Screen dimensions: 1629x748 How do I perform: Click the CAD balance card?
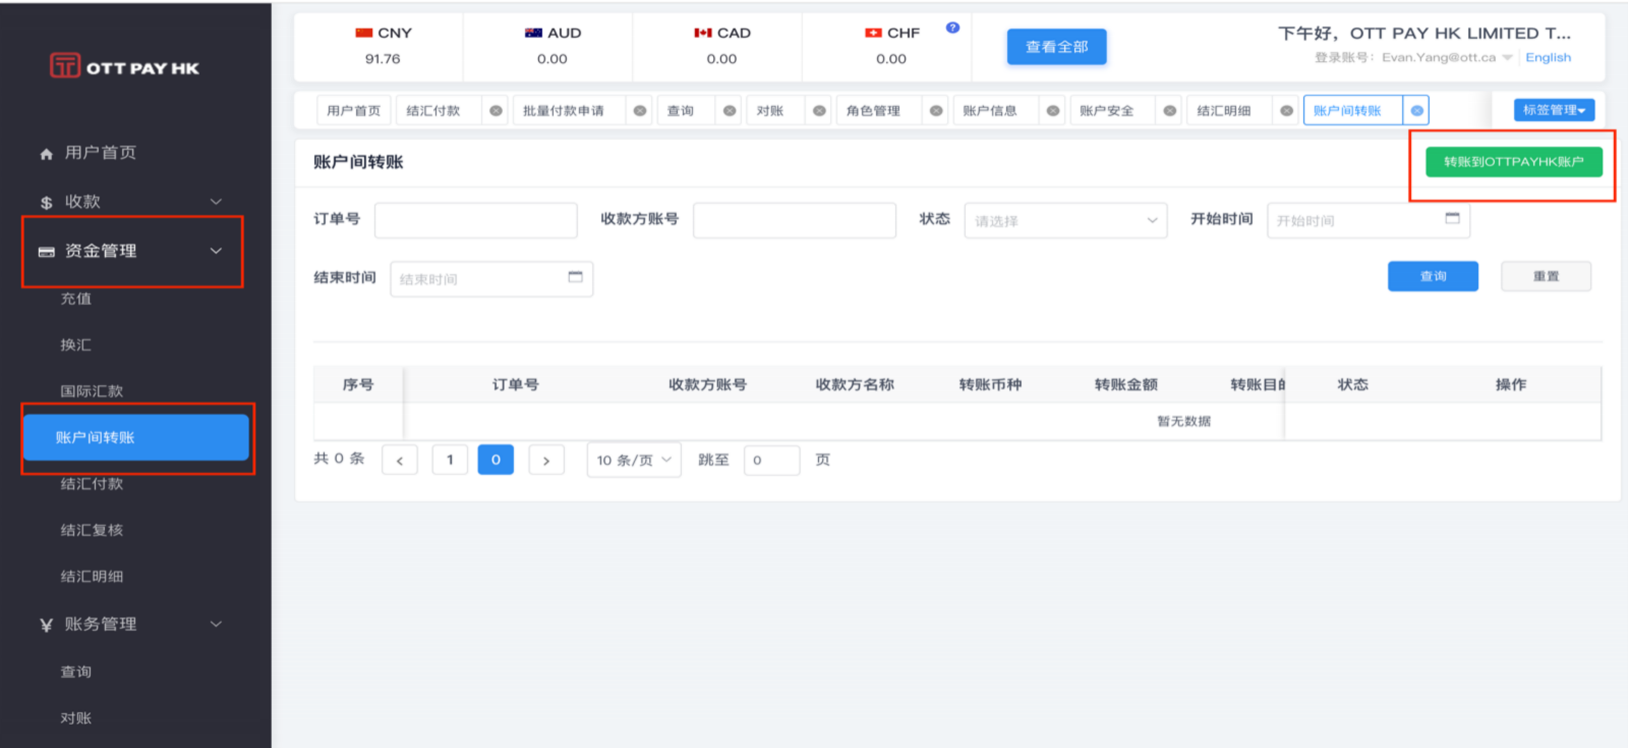coord(718,47)
